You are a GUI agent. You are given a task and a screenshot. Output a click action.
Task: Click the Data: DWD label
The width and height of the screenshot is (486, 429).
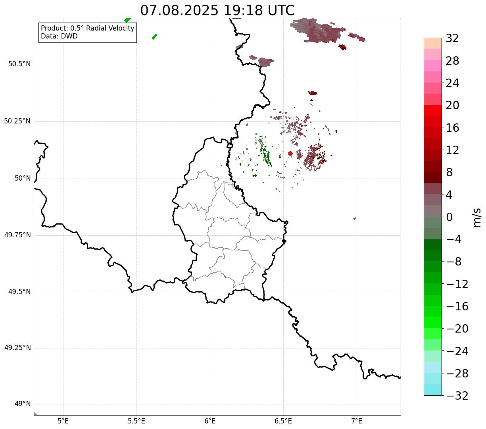click(59, 36)
